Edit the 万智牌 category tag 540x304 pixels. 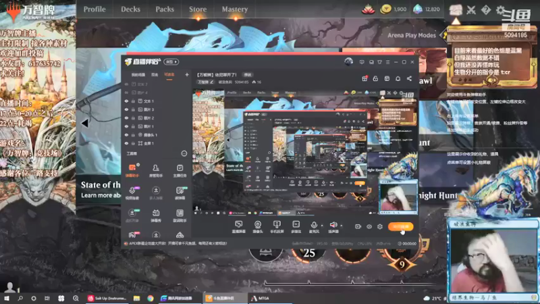(x=206, y=82)
